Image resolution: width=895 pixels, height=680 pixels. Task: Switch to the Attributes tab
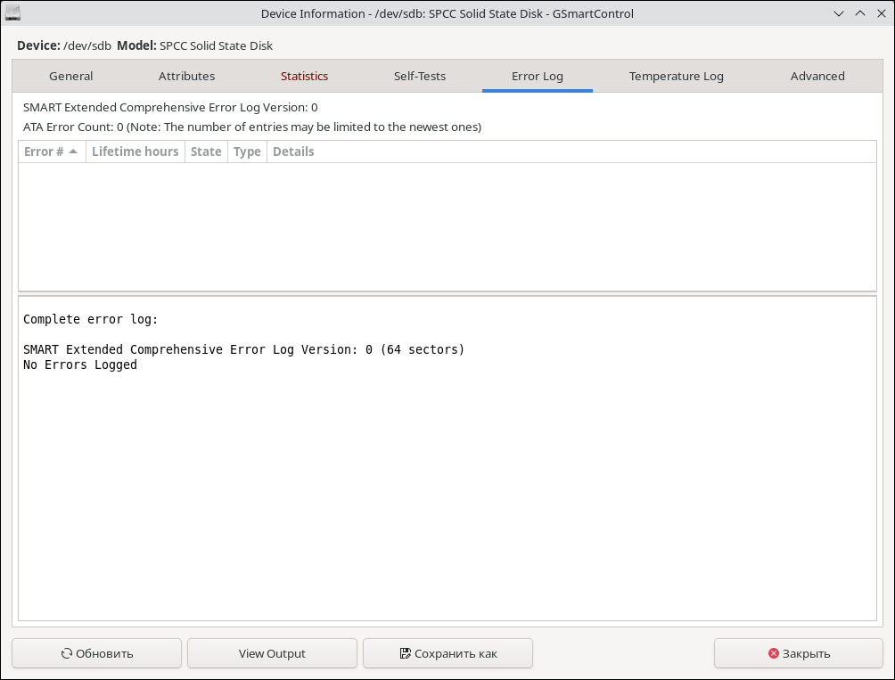186,77
